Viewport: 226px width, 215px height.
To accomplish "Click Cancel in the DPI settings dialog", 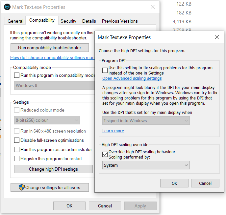I will [205, 183].
